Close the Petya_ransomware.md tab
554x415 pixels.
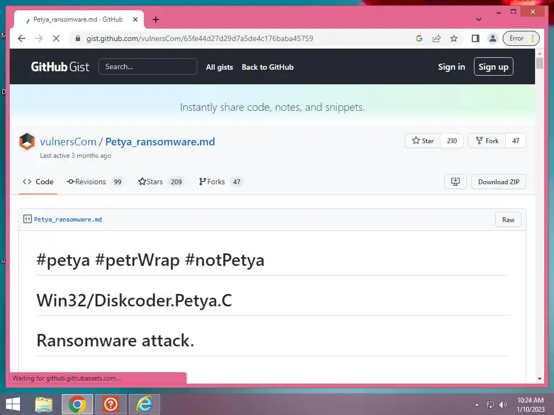pos(135,19)
